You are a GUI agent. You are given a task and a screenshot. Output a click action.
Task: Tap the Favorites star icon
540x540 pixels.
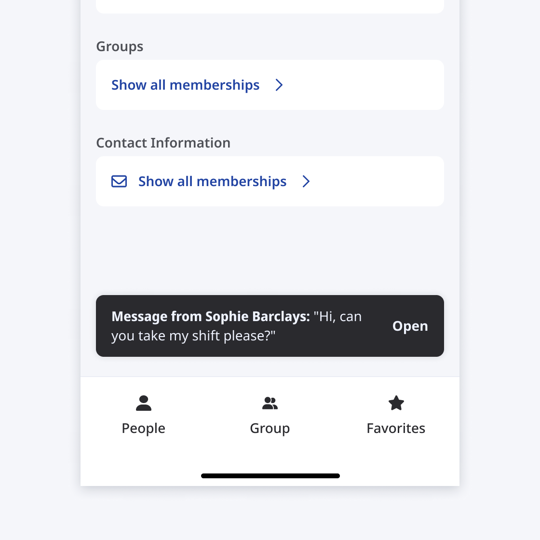[396, 403]
